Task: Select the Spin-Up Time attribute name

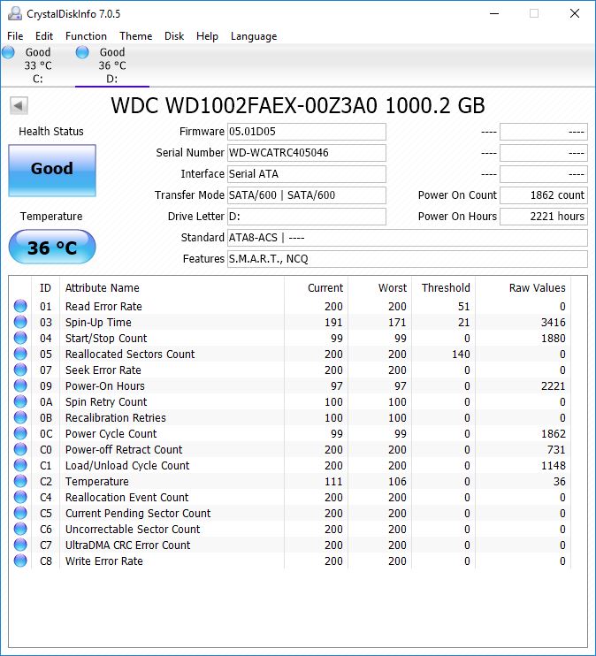Action: pos(98,323)
